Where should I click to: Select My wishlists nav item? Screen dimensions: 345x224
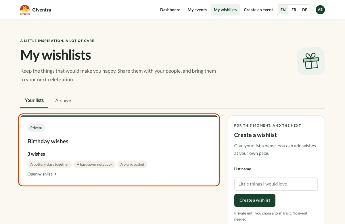225,10
